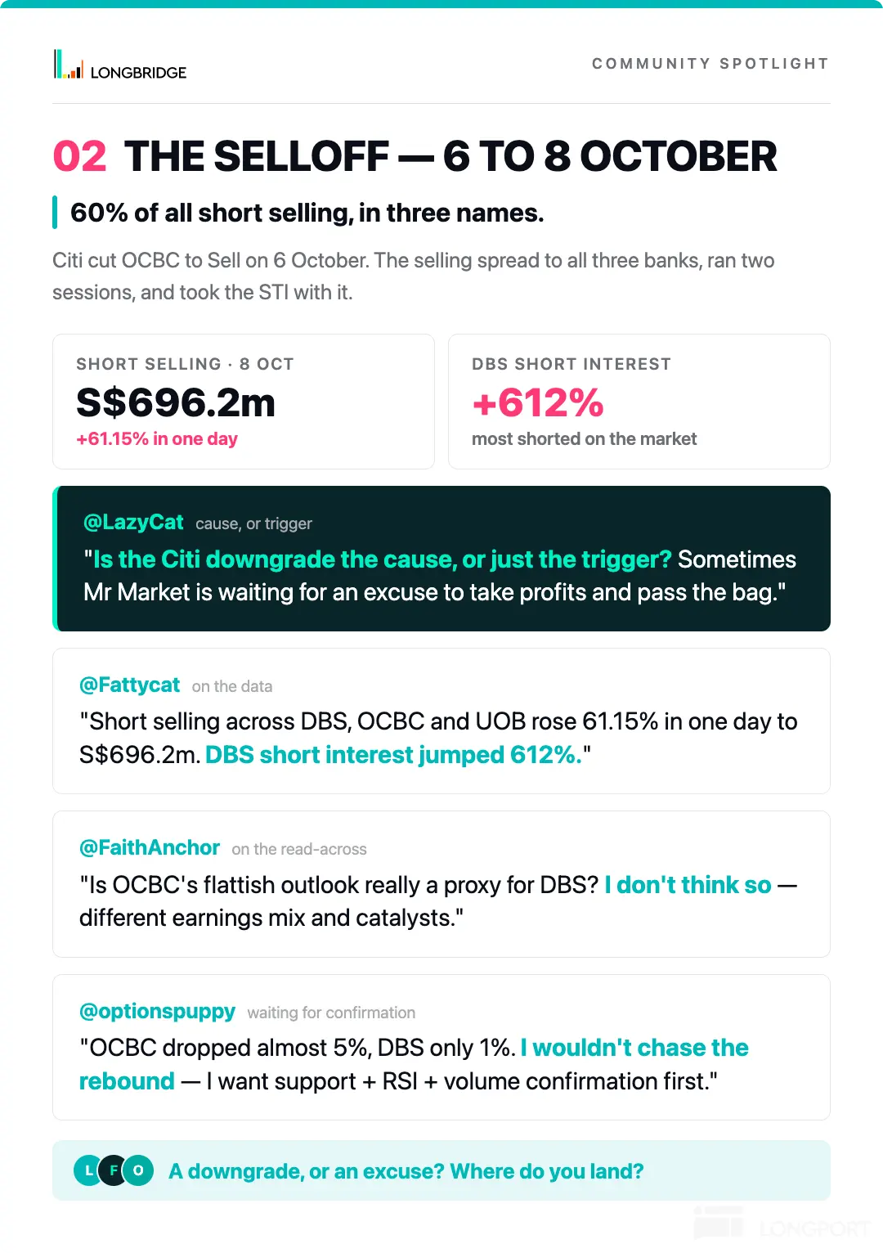Viewport: 883px width, 1253px height.
Task: Click 'I don't think so' highlighted text
Action: pyautogui.click(x=688, y=885)
